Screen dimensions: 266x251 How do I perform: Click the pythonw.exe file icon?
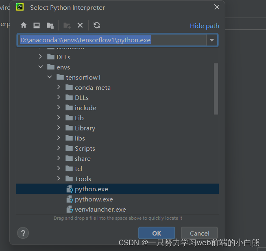[70, 199]
